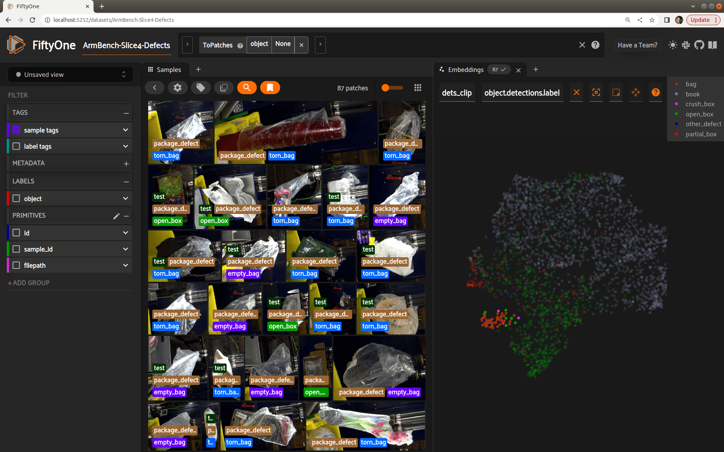Click the embeddings help question icon
Image resolution: width=724 pixels, height=452 pixels.
coord(655,93)
